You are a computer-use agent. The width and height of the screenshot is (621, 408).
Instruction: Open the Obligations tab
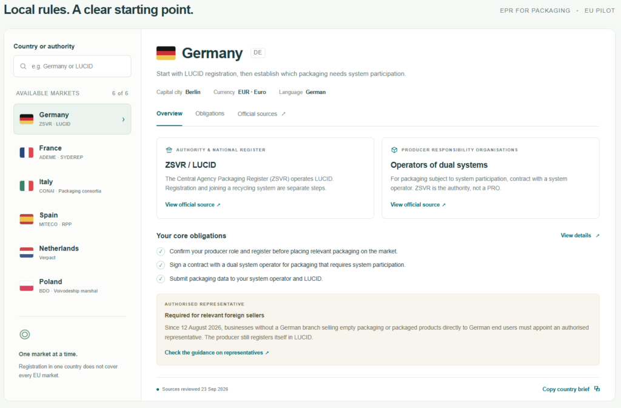pos(209,113)
